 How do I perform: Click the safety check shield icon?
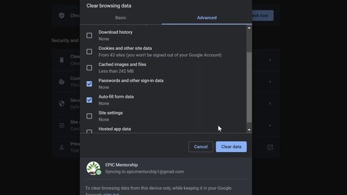pos(62,16)
